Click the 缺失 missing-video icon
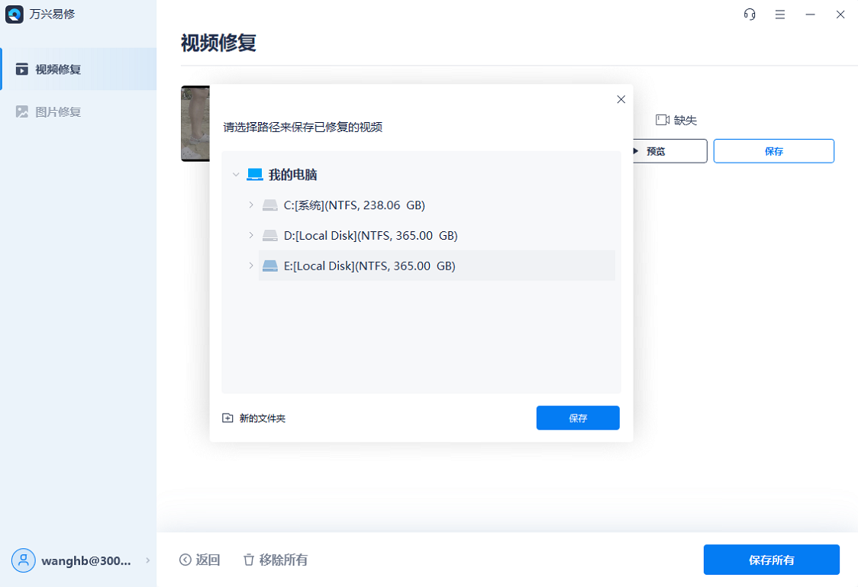858x587 pixels. tap(661, 119)
